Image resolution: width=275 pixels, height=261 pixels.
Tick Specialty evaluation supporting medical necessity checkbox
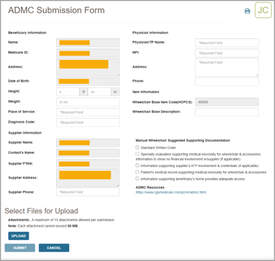(137, 154)
